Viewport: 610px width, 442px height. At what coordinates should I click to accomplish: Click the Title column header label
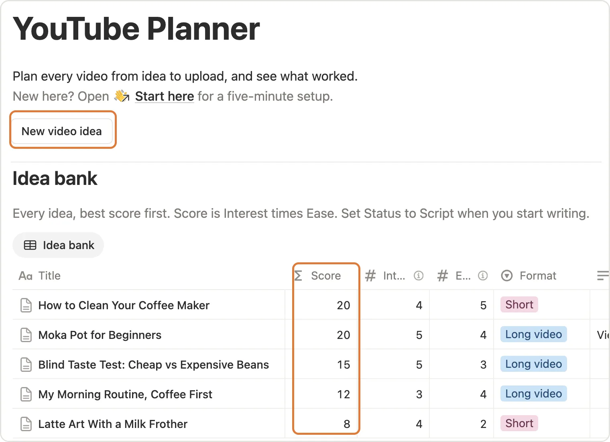click(49, 276)
